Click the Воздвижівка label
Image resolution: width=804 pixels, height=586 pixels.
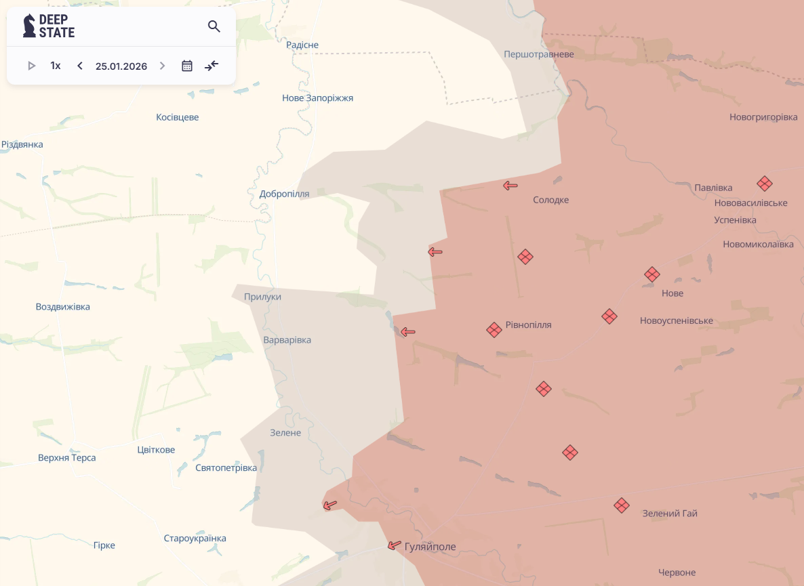(x=62, y=307)
